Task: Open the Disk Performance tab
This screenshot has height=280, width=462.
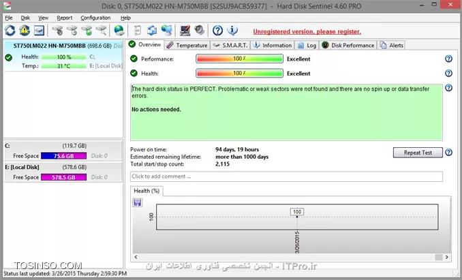Action: click(x=348, y=46)
